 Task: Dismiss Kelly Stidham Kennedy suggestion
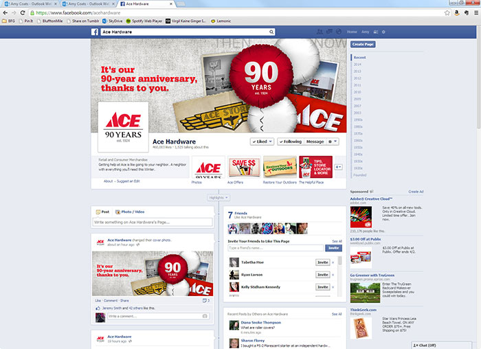pyautogui.click(x=333, y=287)
